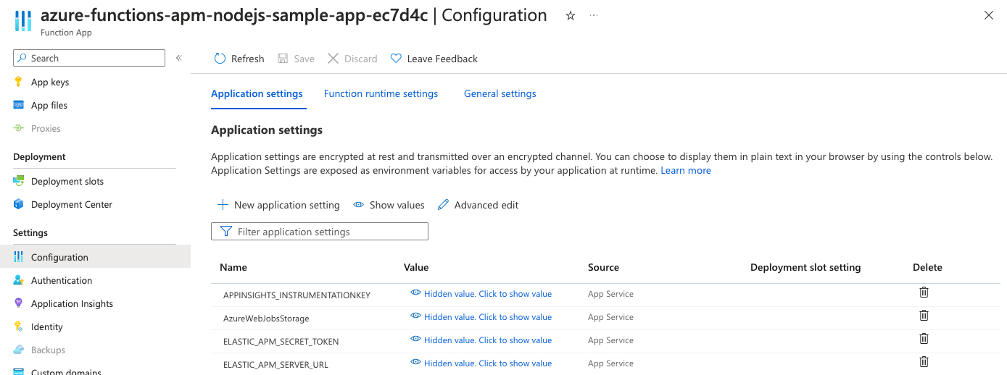Remove the ELASTIC_APM_SERVER_URL setting
Image resolution: width=1007 pixels, height=375 pixels.
click(924, 362)
